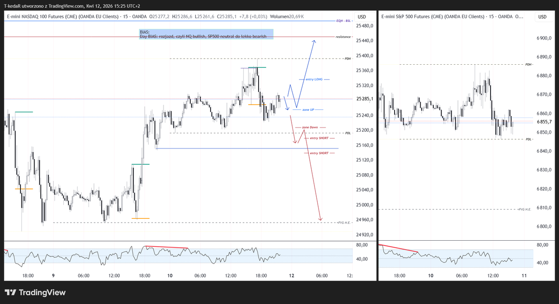Click the PDL label on the S&P 500 chart
Viewport: 559px width, 304px height.
tap(528, 139)
